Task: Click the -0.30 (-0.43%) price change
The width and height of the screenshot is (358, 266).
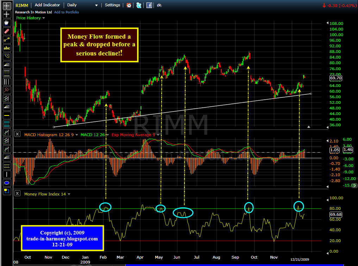Action: (x=339, y=6)
